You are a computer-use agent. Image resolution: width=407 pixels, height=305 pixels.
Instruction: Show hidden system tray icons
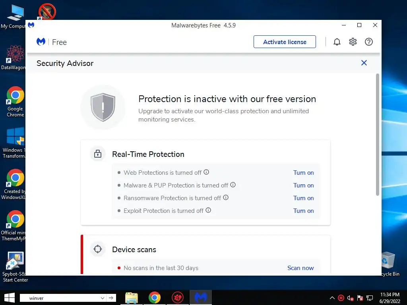(332, 298)
